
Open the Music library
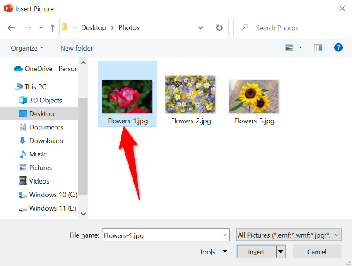coord(38,154)
